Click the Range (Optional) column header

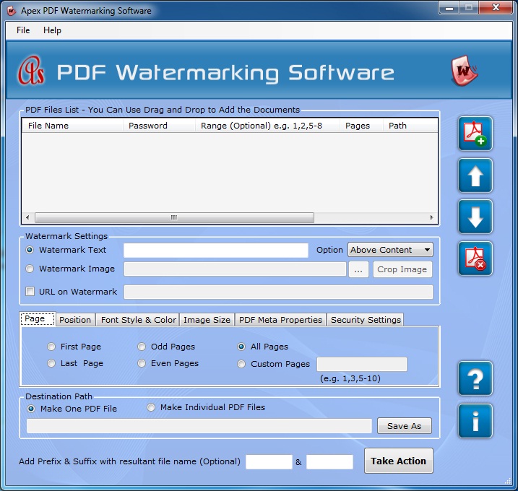pos(267,126)
